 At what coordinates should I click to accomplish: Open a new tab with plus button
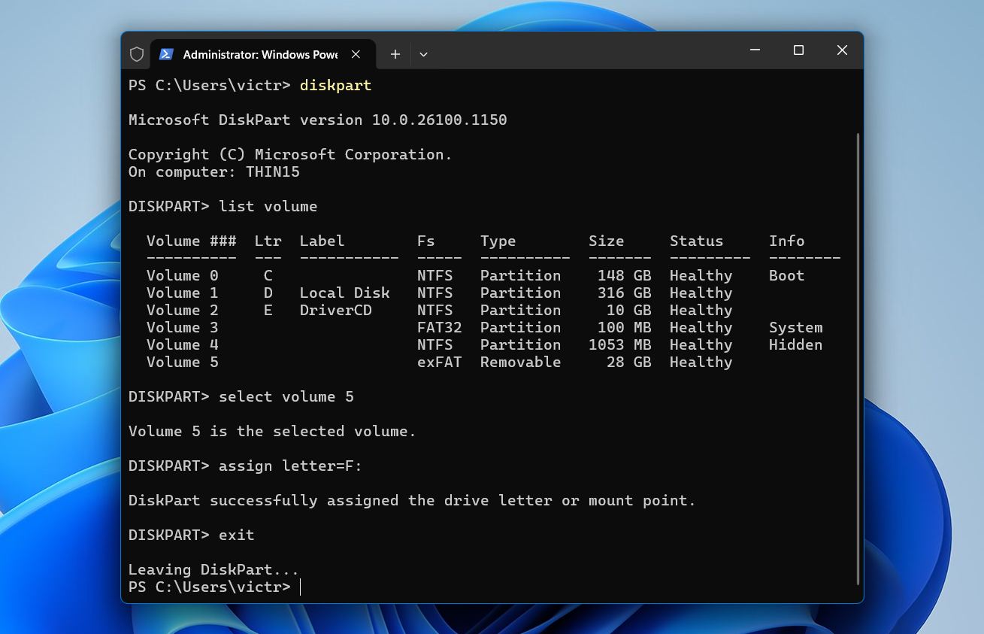(395, 54)
